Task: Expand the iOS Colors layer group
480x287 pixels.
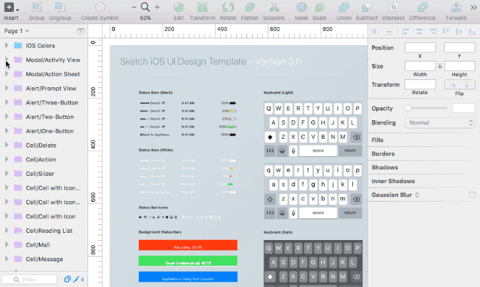Action: pos(7,46)
